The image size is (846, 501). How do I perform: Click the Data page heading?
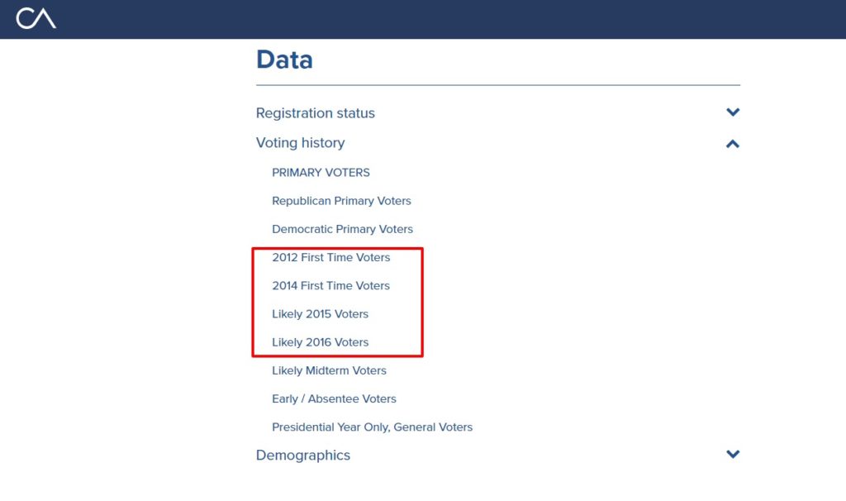(284, 60)
